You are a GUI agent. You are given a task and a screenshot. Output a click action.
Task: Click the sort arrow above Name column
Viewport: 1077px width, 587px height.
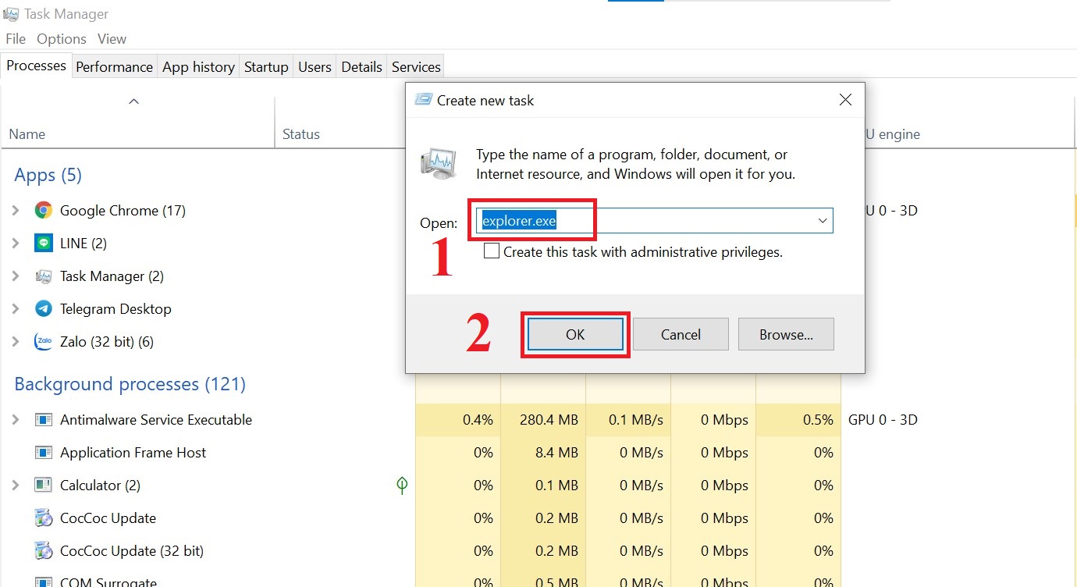pos(134,101)
